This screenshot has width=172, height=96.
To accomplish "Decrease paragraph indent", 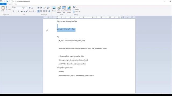I will coord(38,8).
